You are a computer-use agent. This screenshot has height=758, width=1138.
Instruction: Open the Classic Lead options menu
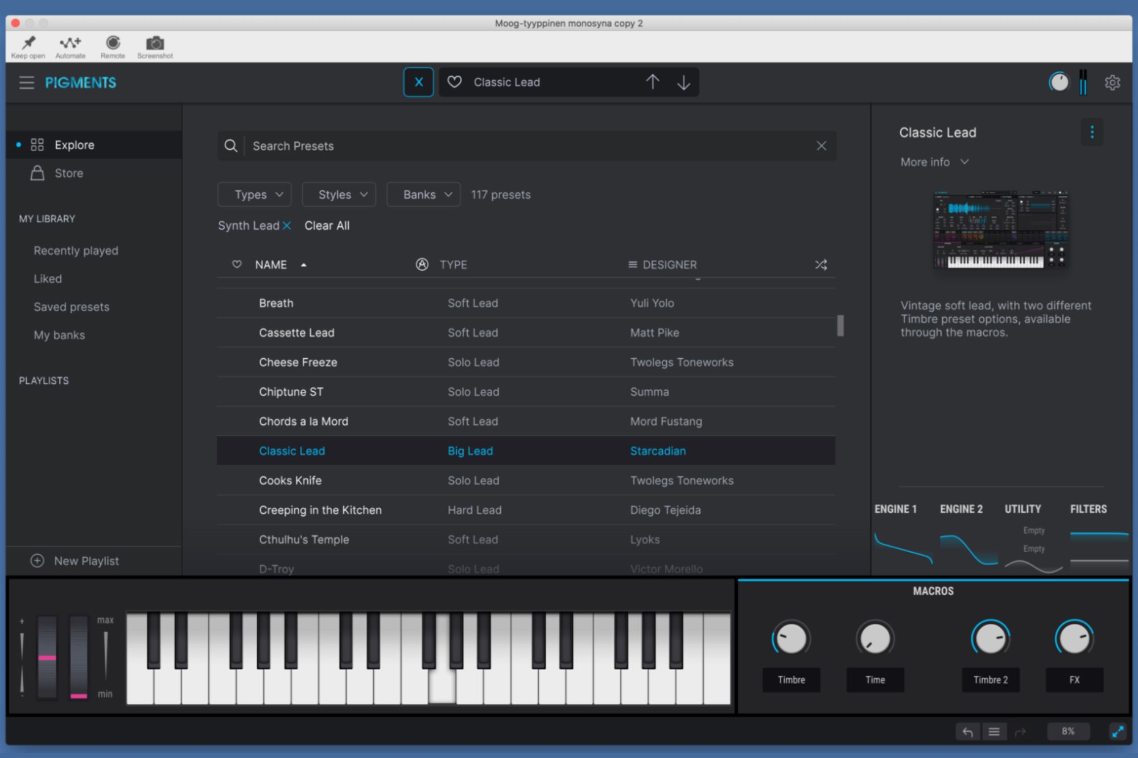(1091, 132)
